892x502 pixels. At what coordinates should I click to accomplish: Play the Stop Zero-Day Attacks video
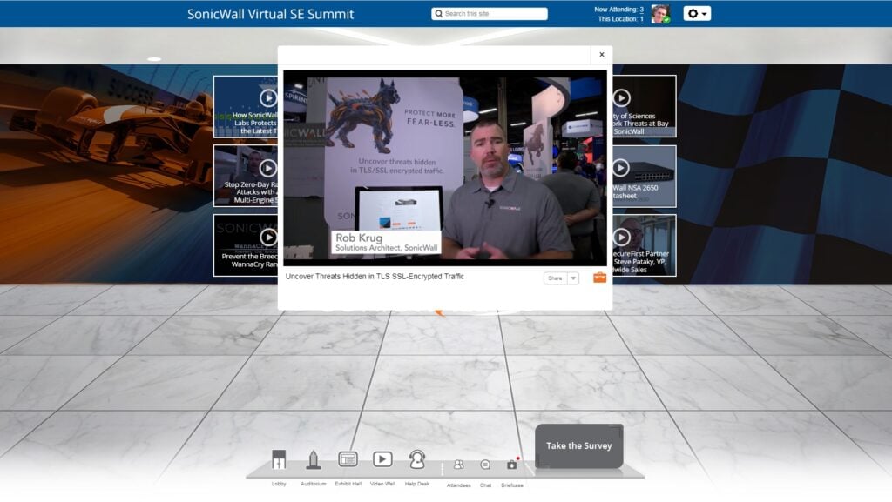[268, 168]
